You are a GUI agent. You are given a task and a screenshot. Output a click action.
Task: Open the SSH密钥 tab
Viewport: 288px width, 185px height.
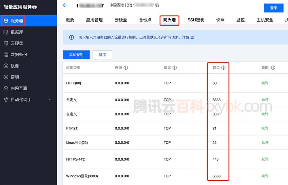[196, 20]
